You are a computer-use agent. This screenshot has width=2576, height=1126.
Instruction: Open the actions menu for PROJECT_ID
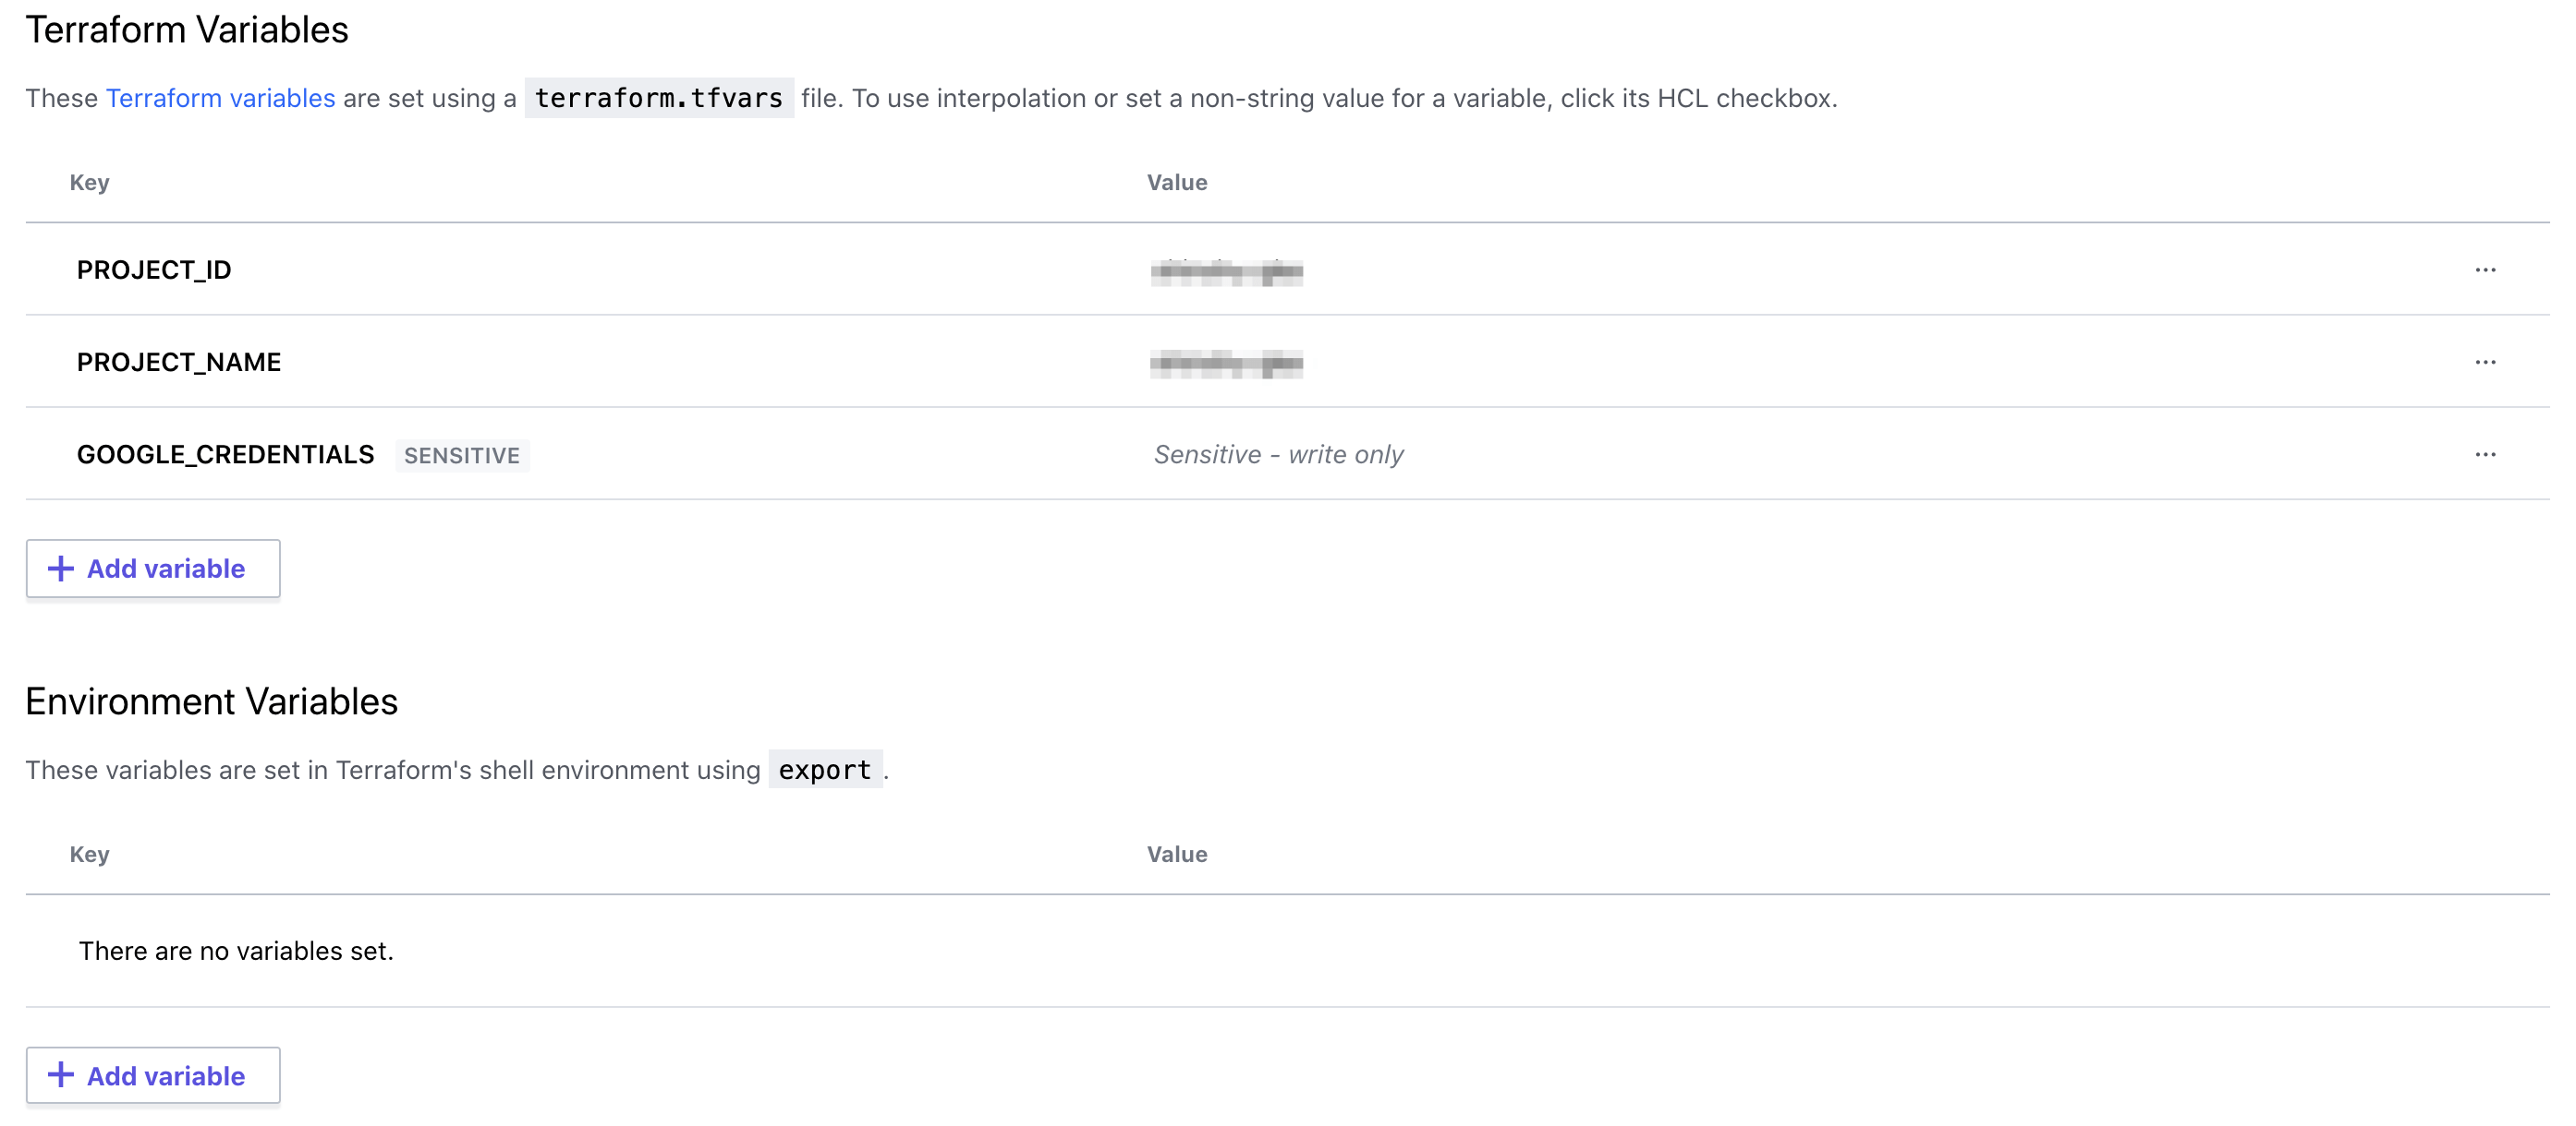point(2485,270)
